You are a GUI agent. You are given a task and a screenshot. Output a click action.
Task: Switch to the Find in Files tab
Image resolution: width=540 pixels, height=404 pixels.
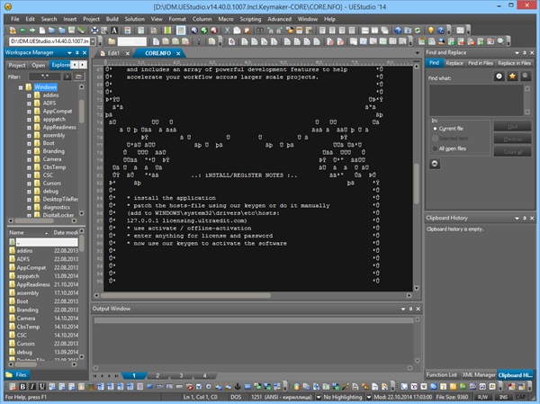(479, 64)
